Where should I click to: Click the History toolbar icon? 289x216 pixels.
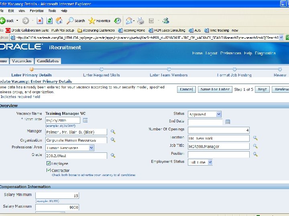(x=117, y=21)
